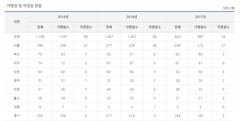This screenshot has height=121, width=240.
Task: Click the 2017 franchise value '887'
Action: coord(200,37)
